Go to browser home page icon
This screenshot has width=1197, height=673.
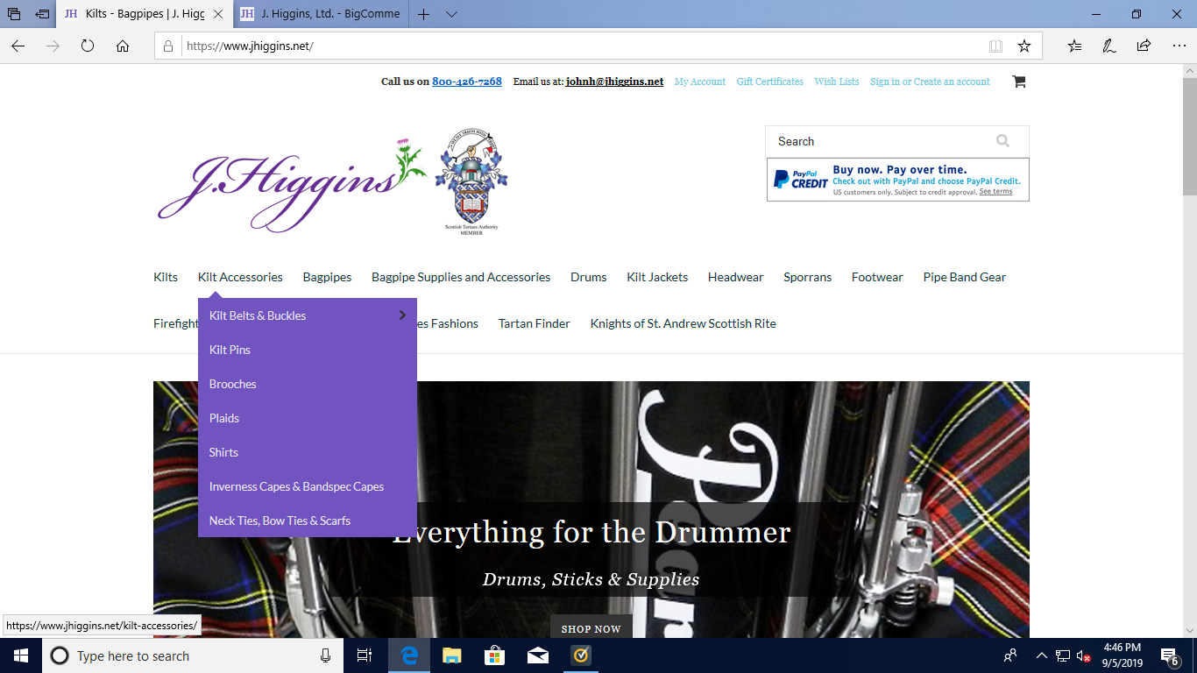pos(123,46)
